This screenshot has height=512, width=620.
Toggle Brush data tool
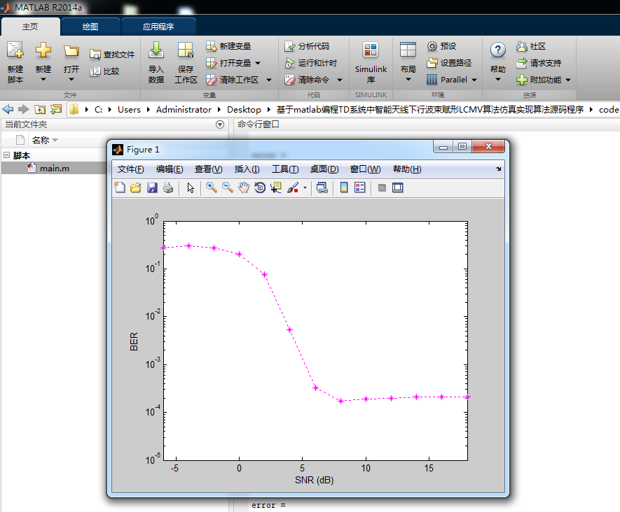pyautogui.click(x=293, y=188)
